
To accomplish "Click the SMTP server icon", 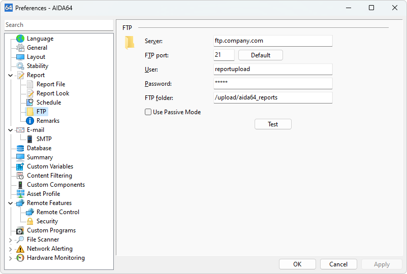I will [30, 139].
